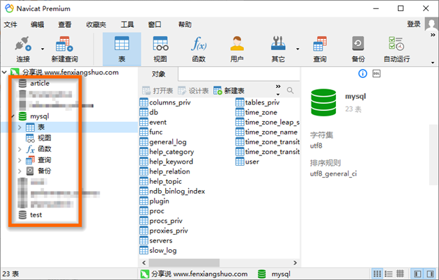The width and height of the screenshot is (439, 280).
Task: Open the 工具 menu
Action: tap(127, 24)
